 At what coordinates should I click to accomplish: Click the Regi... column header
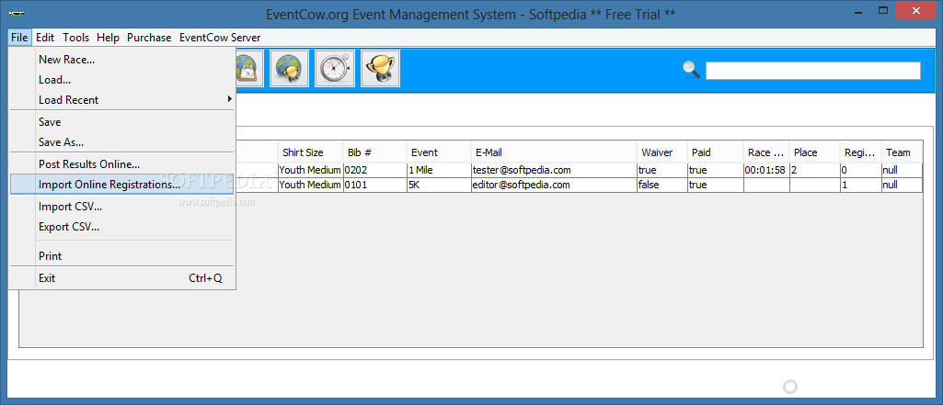pyautogui.click(x=860, y=152)
